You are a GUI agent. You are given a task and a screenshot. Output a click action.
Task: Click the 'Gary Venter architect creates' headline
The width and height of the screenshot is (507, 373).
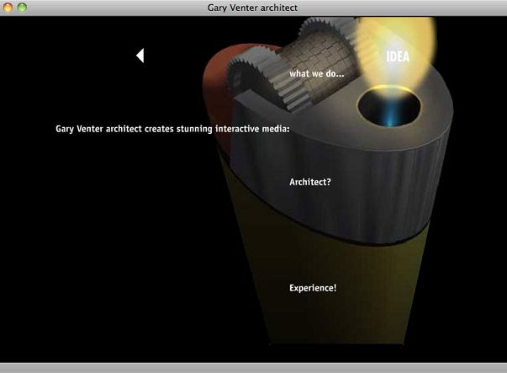click(172, 130)
